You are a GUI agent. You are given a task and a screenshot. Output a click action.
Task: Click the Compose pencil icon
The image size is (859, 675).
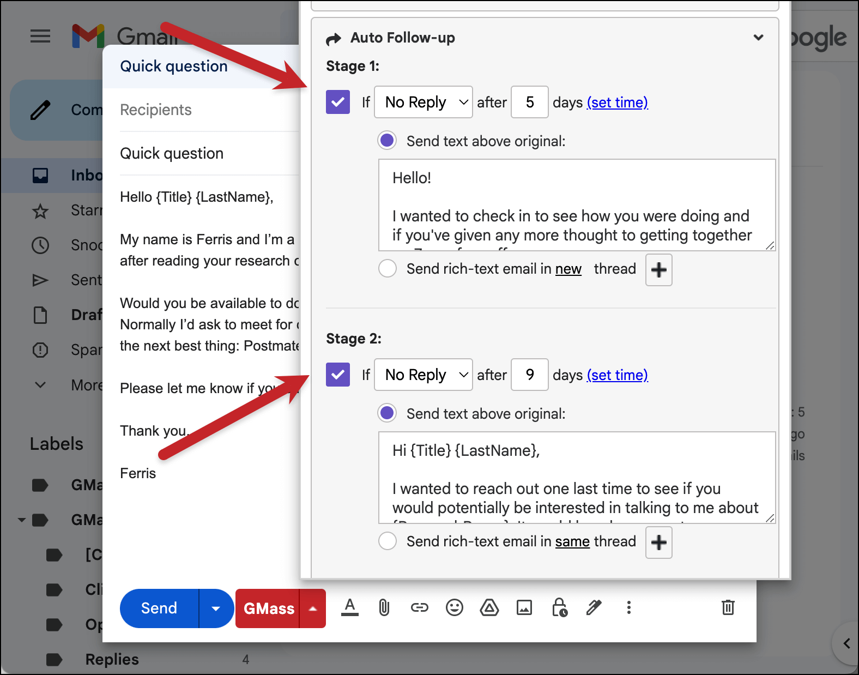[40, 110]
